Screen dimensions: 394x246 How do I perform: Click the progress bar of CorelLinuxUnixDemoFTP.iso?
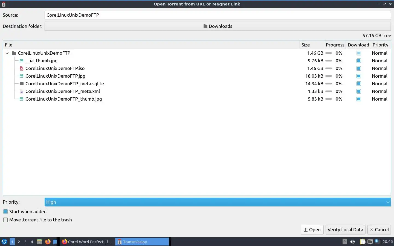tap(329, 68)
